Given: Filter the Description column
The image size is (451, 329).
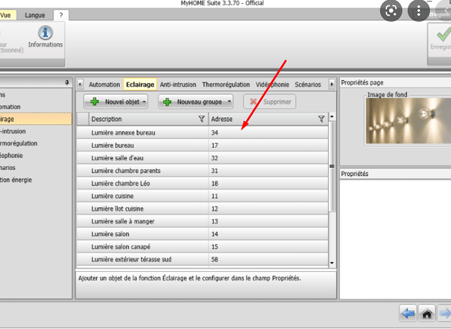Looking at the screenshot, I should (x=201, y=119).
